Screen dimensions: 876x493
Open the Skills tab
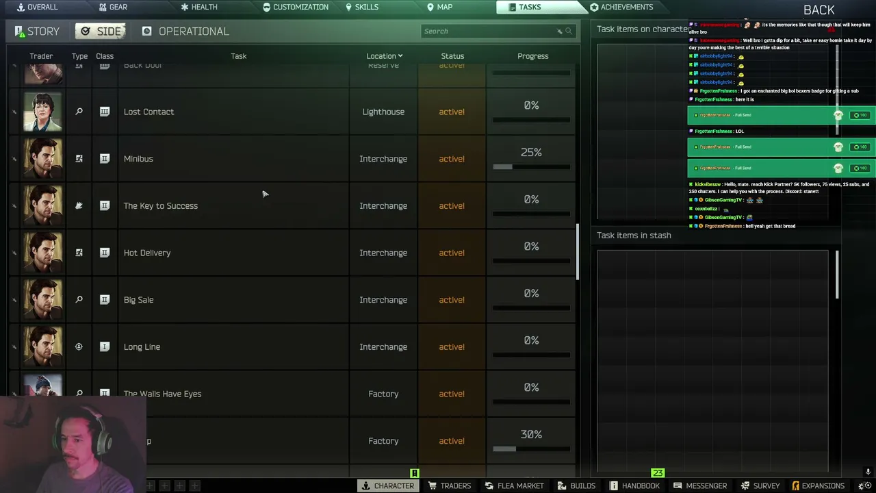click(x=362, y=7)
